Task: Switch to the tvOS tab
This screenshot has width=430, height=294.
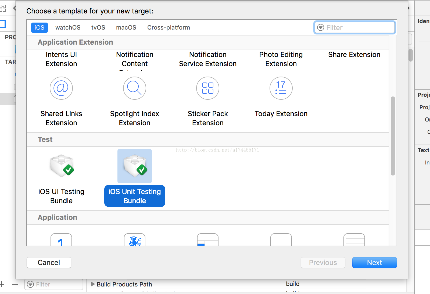Action: point(98,27)
